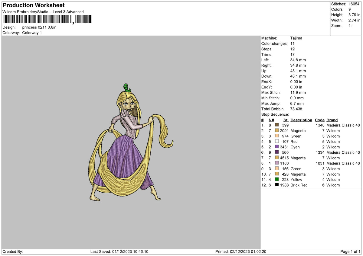Click the 'Colorway 1' value

(32, 33)
